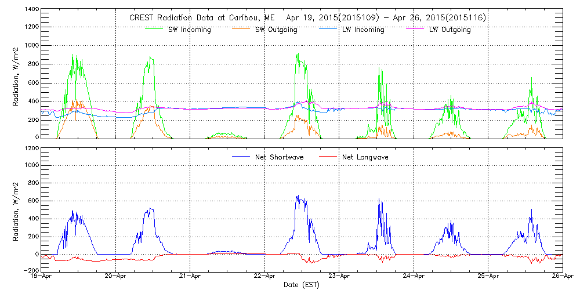Image resolution: width=580 pixels, height=290 pixels.
Task: Click the lower plot's Radiation W/m^2 axis title
Action: [x=16, y=209]
